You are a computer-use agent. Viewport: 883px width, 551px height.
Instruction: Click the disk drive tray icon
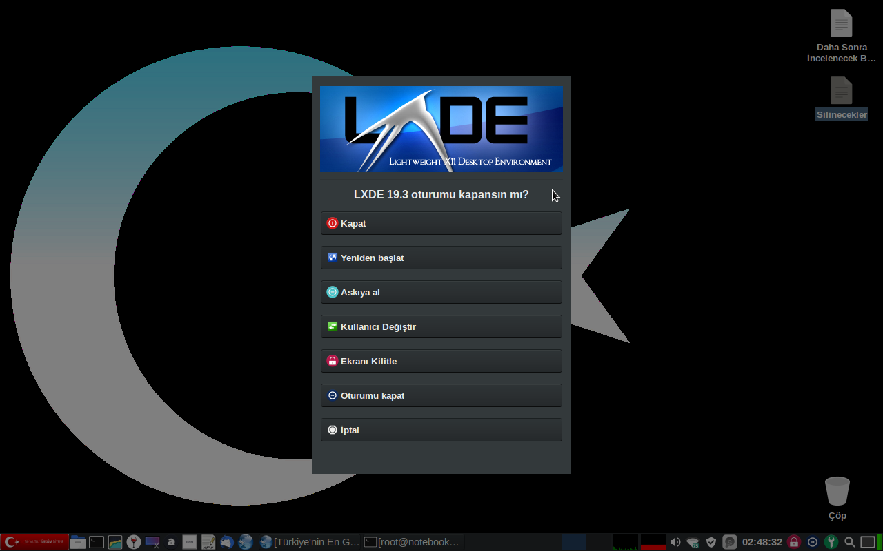pyautogui.click(x=729, y=542)
